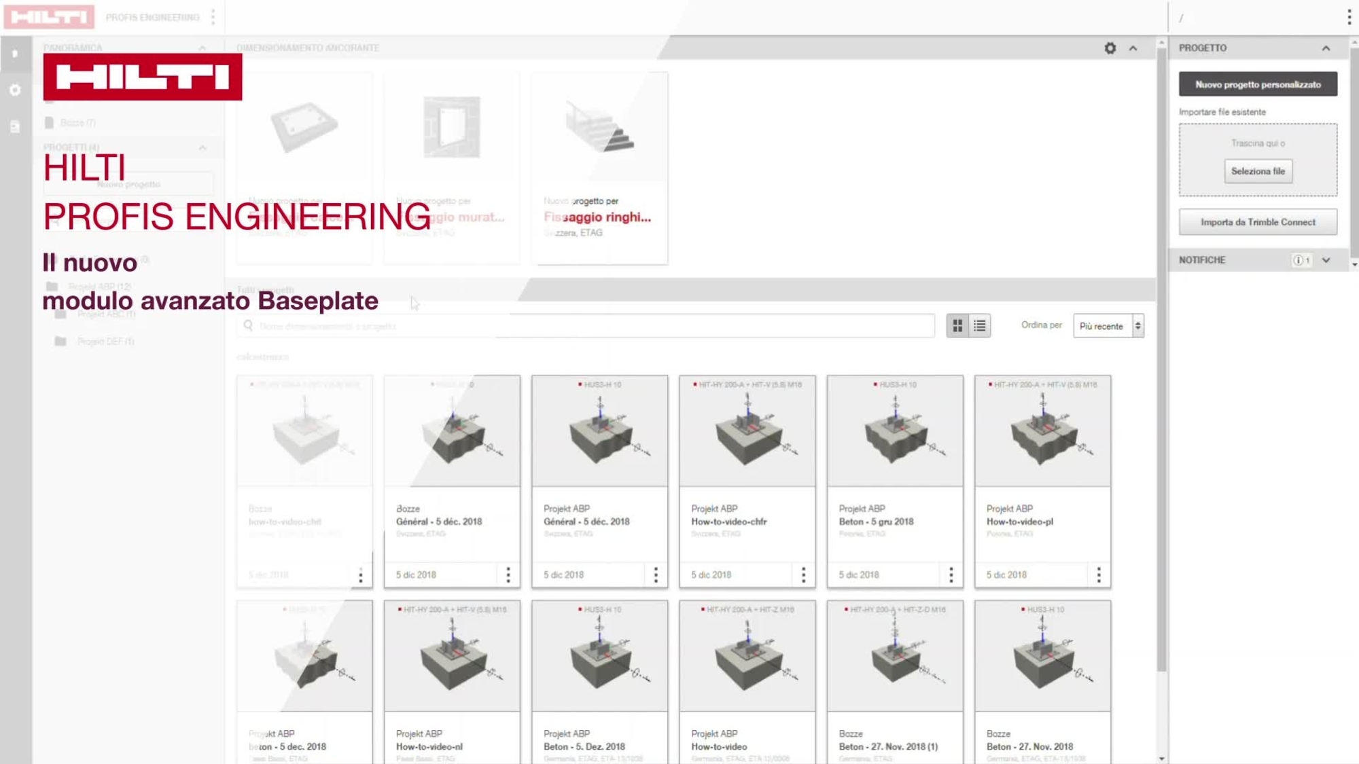Click the right panel scroll-down arrow
Screen dimensions: 1359x764
pos(1354,265)
